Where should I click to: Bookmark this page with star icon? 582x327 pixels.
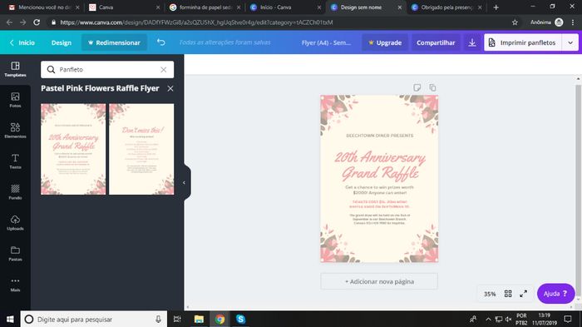click(515, 22)
